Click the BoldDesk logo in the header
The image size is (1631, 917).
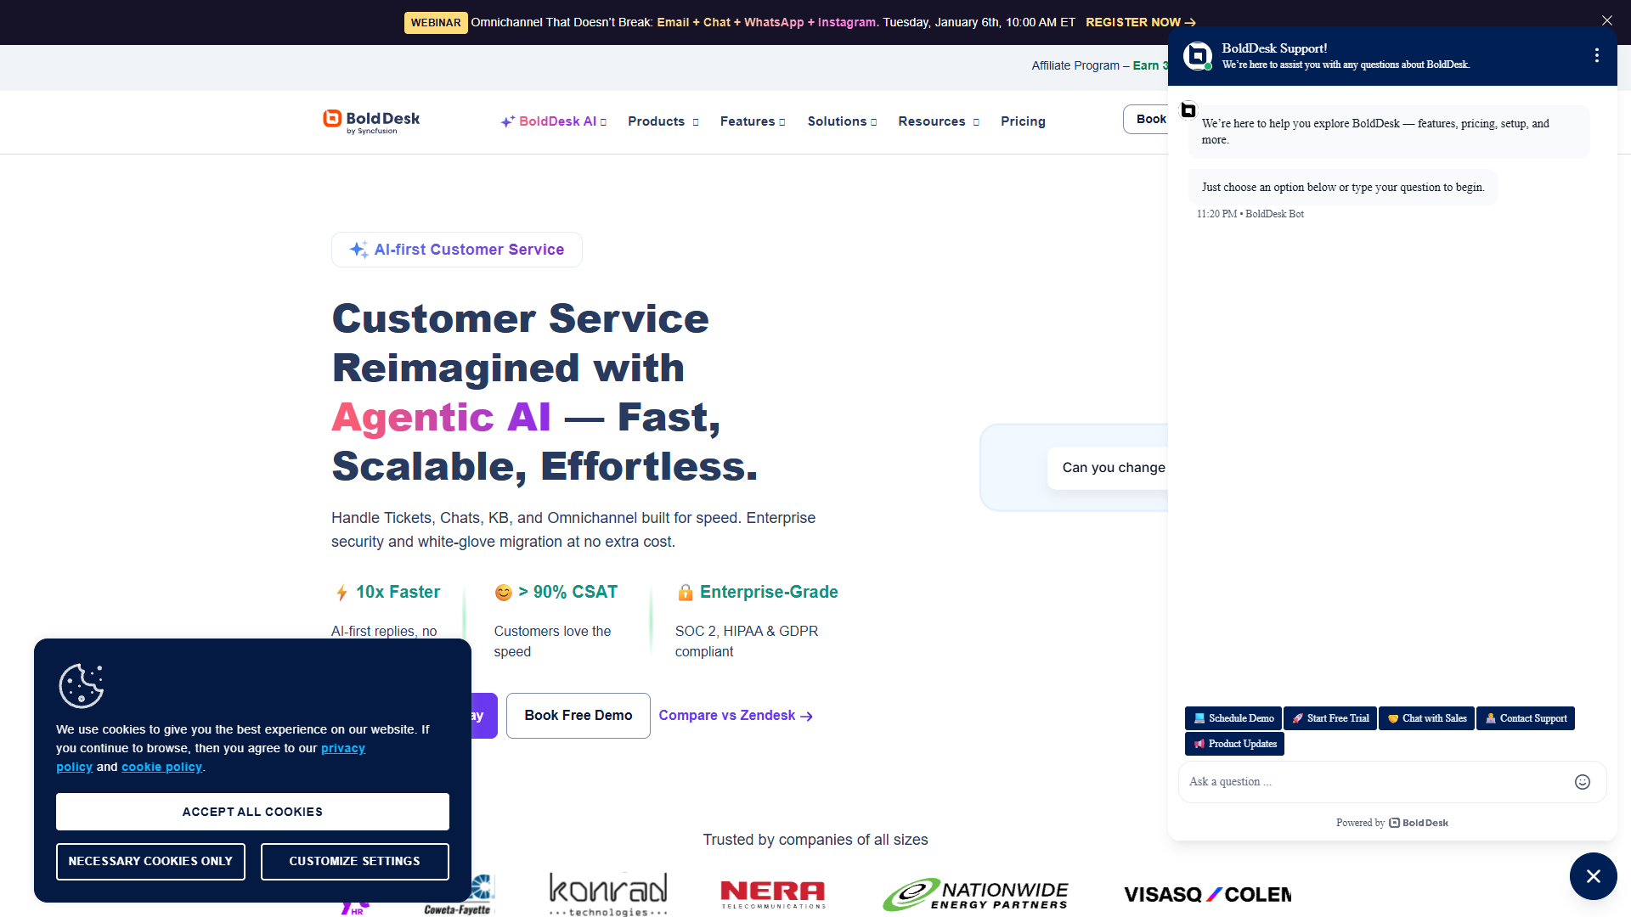click(x=371, y=121)
